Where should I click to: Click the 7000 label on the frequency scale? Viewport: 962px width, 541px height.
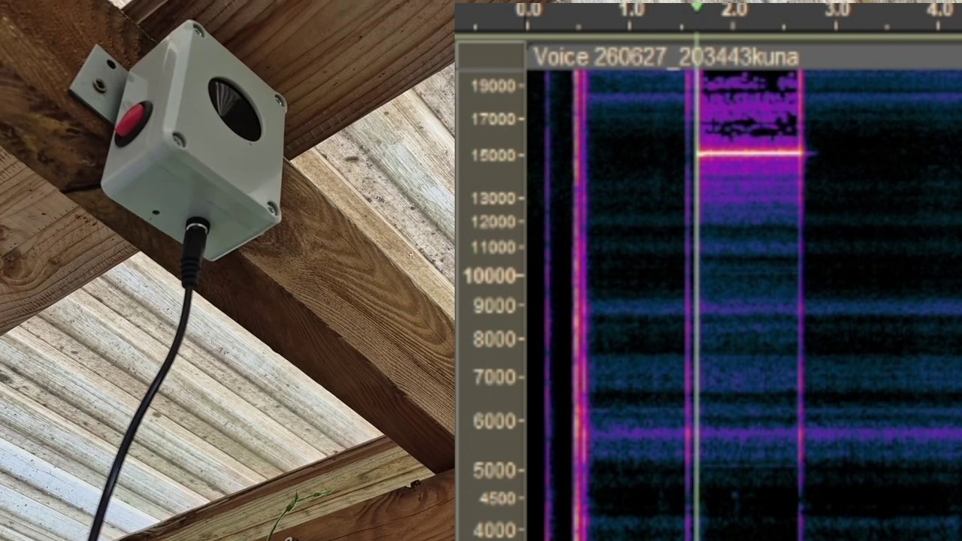[495, 376]
